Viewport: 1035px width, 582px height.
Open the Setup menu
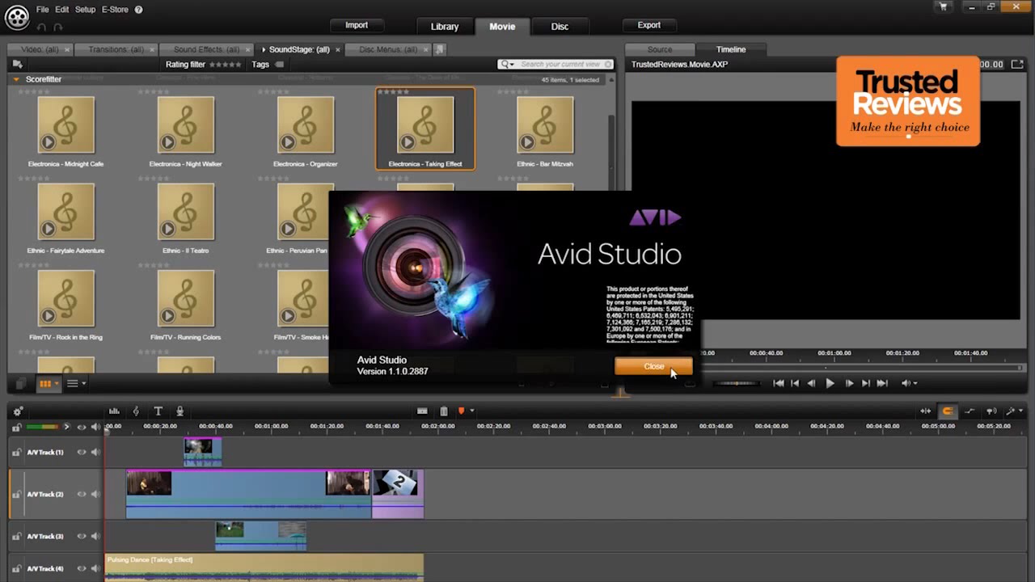[x=85, y=10]
